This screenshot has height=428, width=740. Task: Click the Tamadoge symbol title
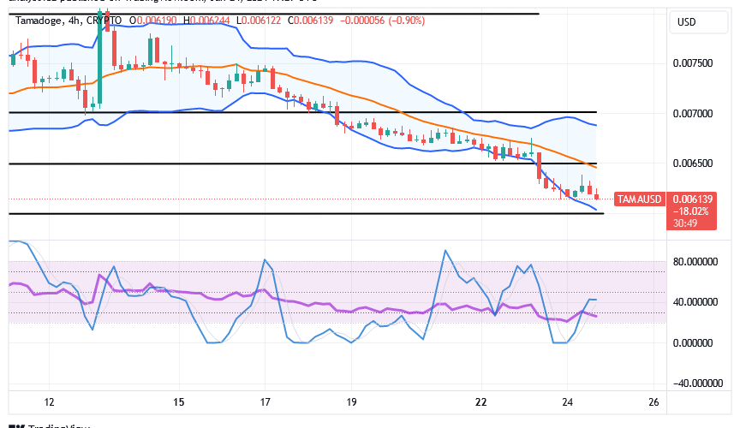coord(38,20)
